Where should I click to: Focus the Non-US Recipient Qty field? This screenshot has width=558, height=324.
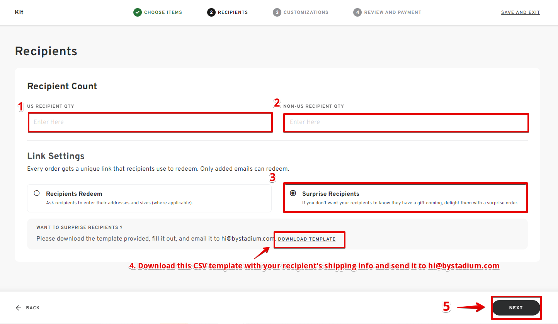406,122
